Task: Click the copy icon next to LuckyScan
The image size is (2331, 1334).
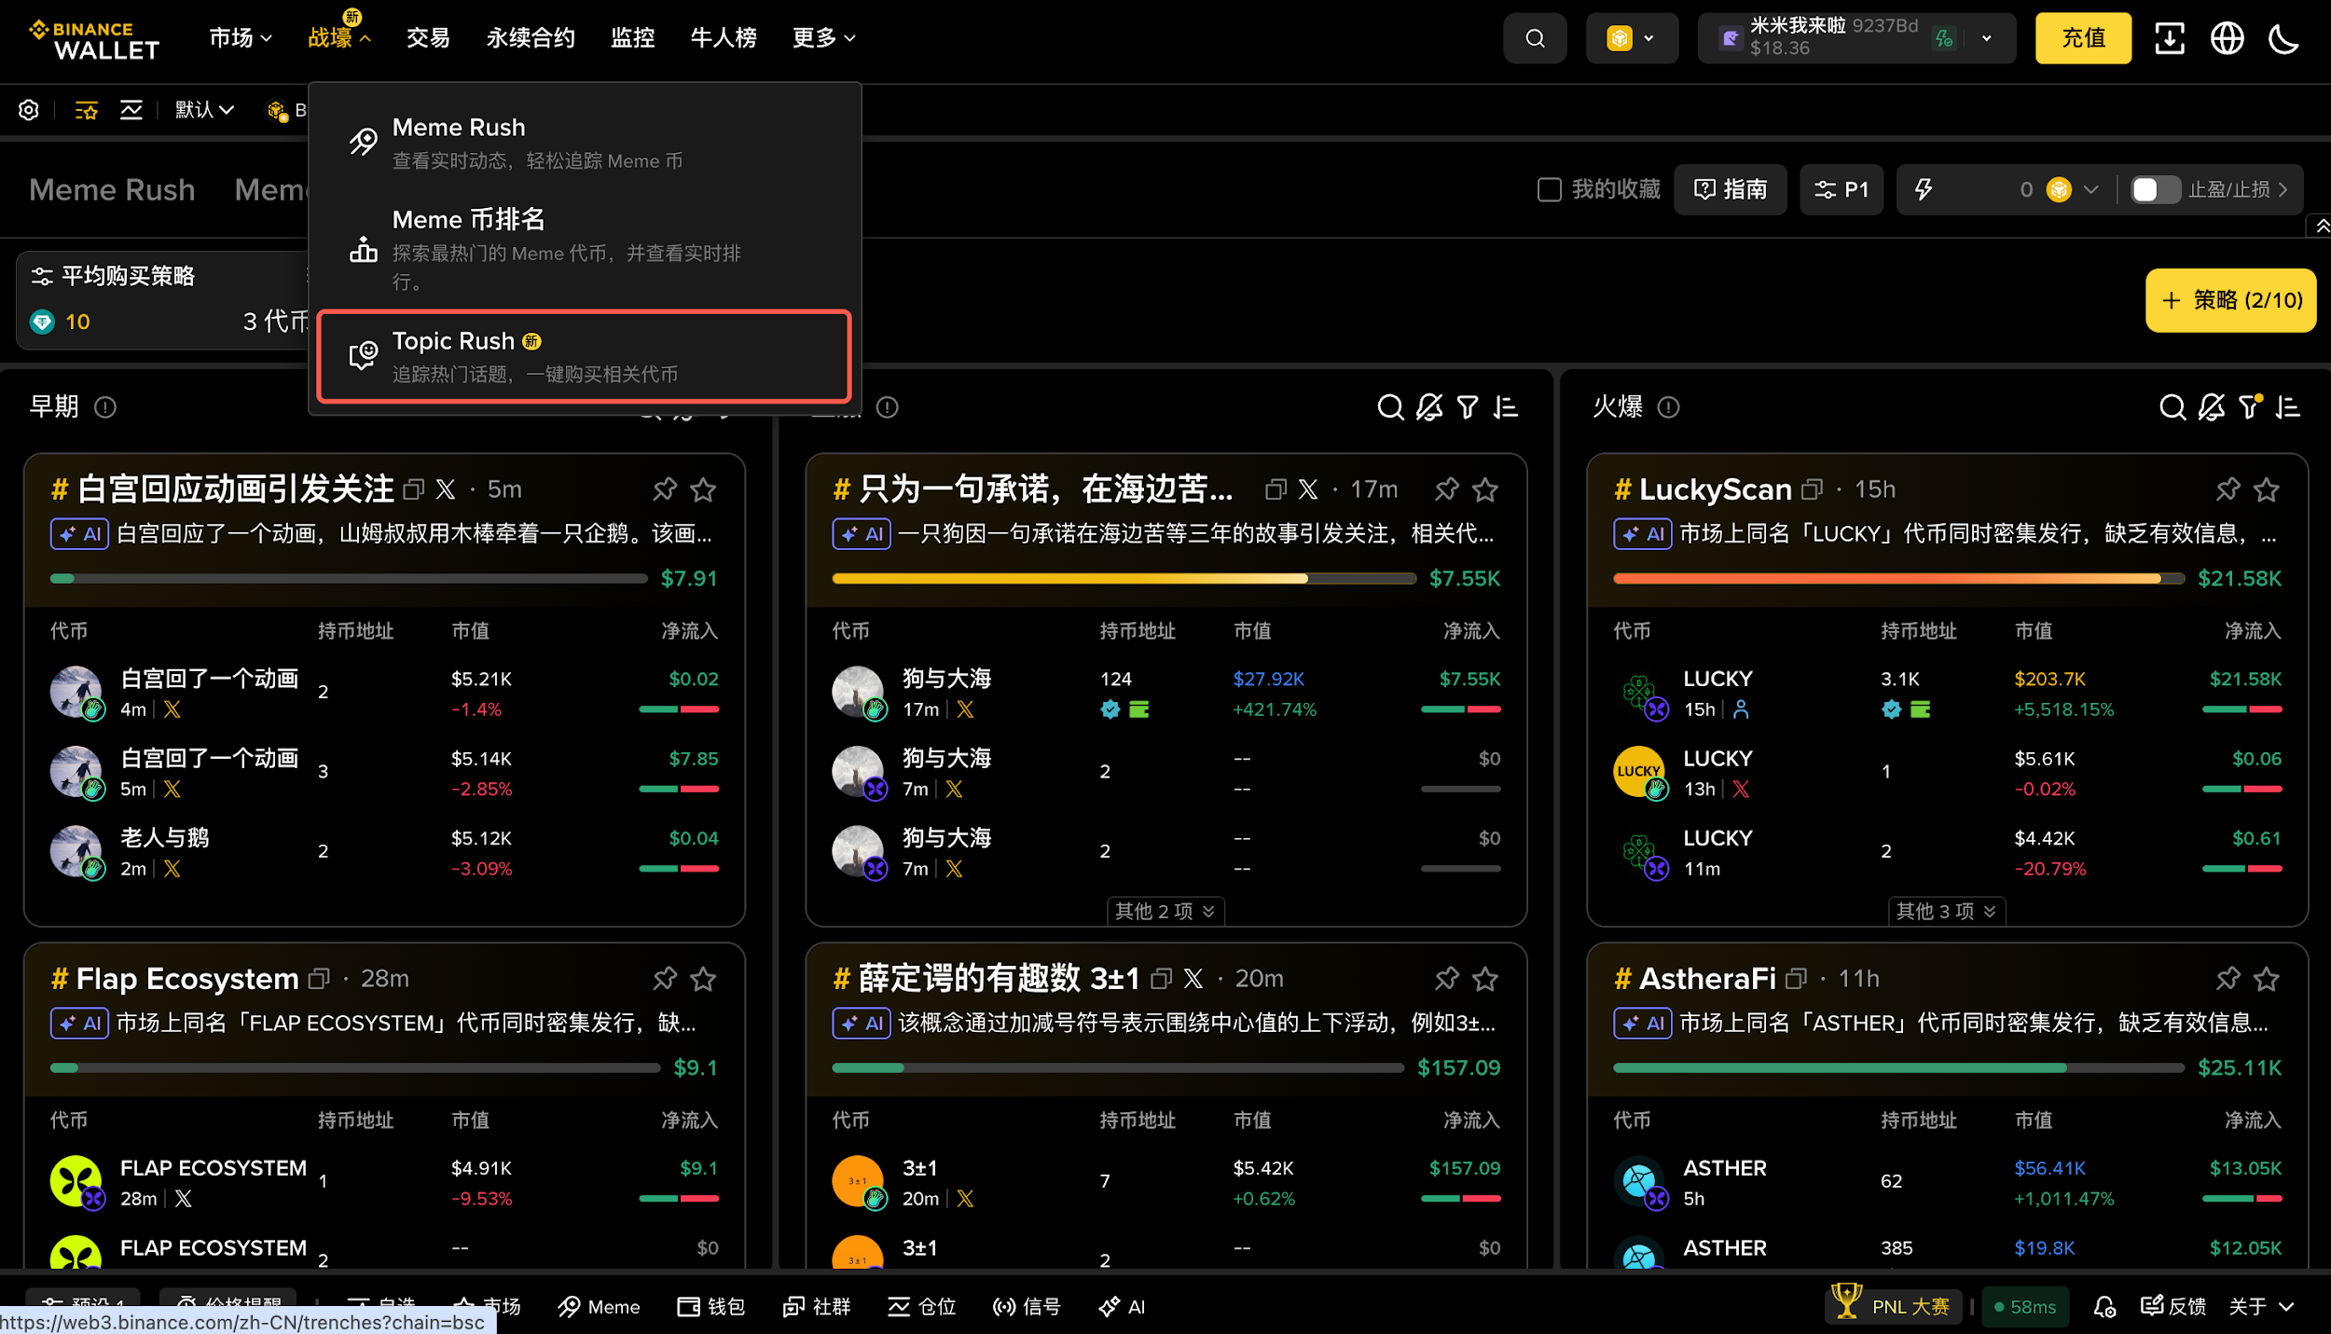Action: pyautogui.click(x=1813, y=488)
